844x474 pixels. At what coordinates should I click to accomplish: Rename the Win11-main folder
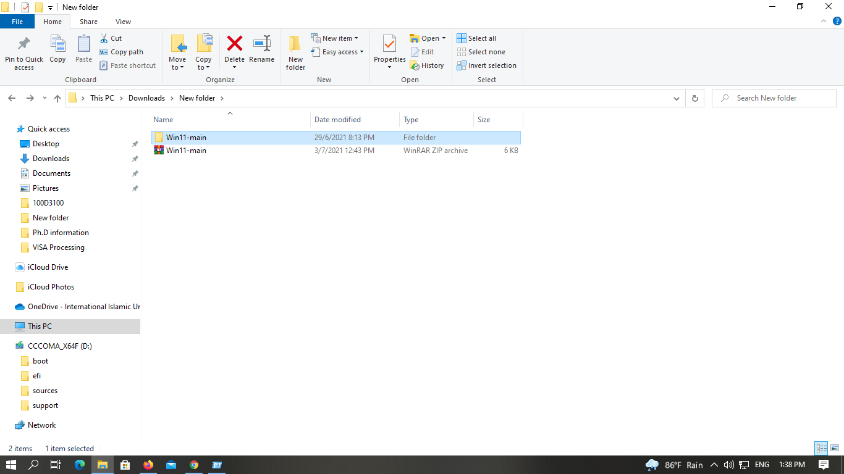[x=261, y=52]
